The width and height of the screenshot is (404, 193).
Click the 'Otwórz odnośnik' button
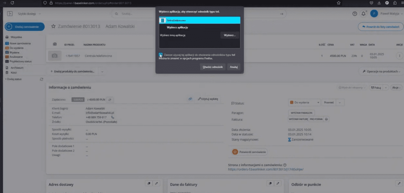point(213,67)
